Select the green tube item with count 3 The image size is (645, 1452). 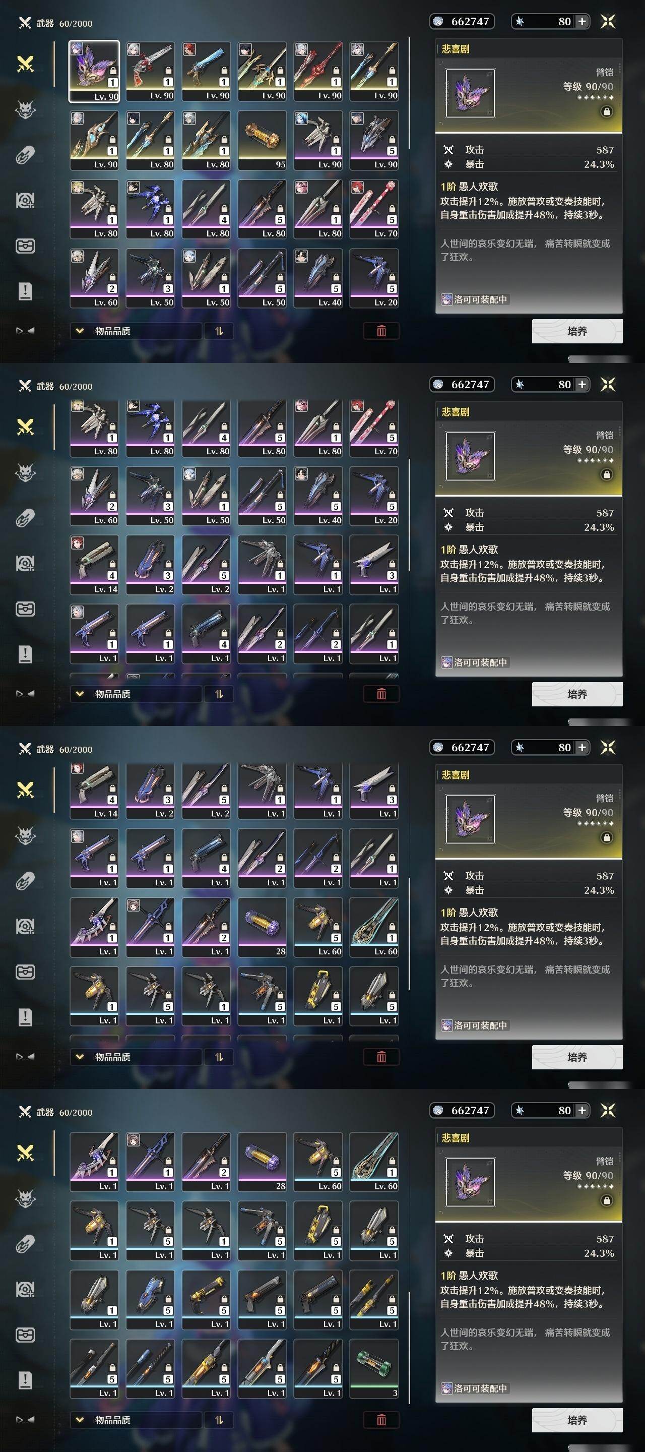pyautogui.click(x=374, y=1368)
